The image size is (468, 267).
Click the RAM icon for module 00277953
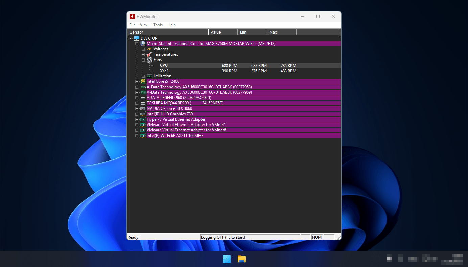click(x=143, y=87)
